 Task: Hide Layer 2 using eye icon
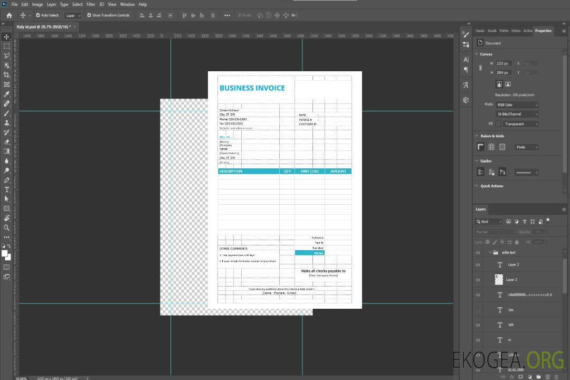(478, 265)
